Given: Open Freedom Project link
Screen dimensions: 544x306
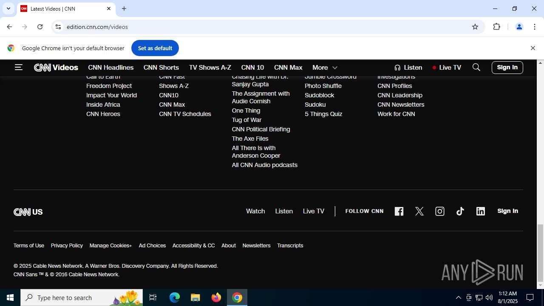Looking at the screenshot, I should pos(109,86).
